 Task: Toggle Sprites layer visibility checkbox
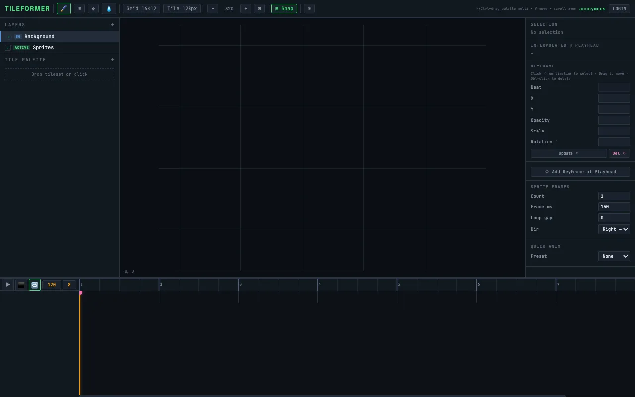pos(8,48)
